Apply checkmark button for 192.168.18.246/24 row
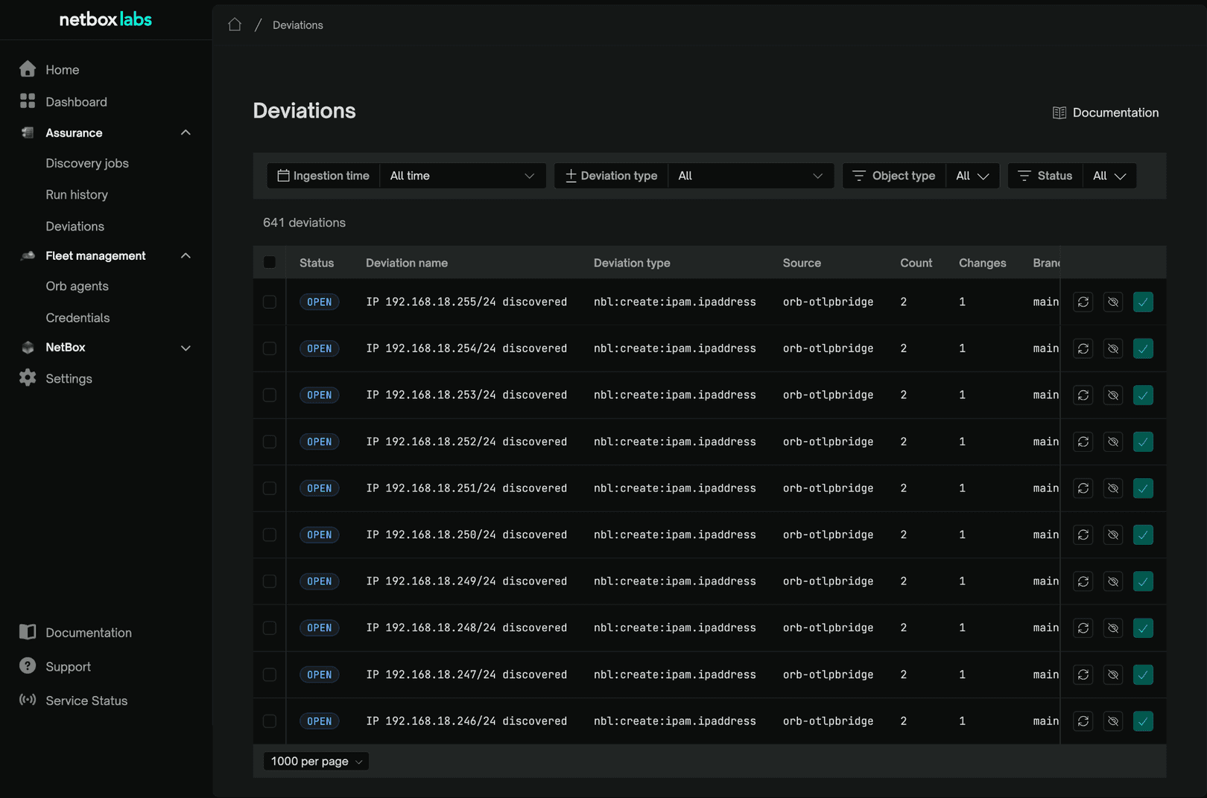The height and width of the screenshot is (798, 1207). coord(1143,721)
